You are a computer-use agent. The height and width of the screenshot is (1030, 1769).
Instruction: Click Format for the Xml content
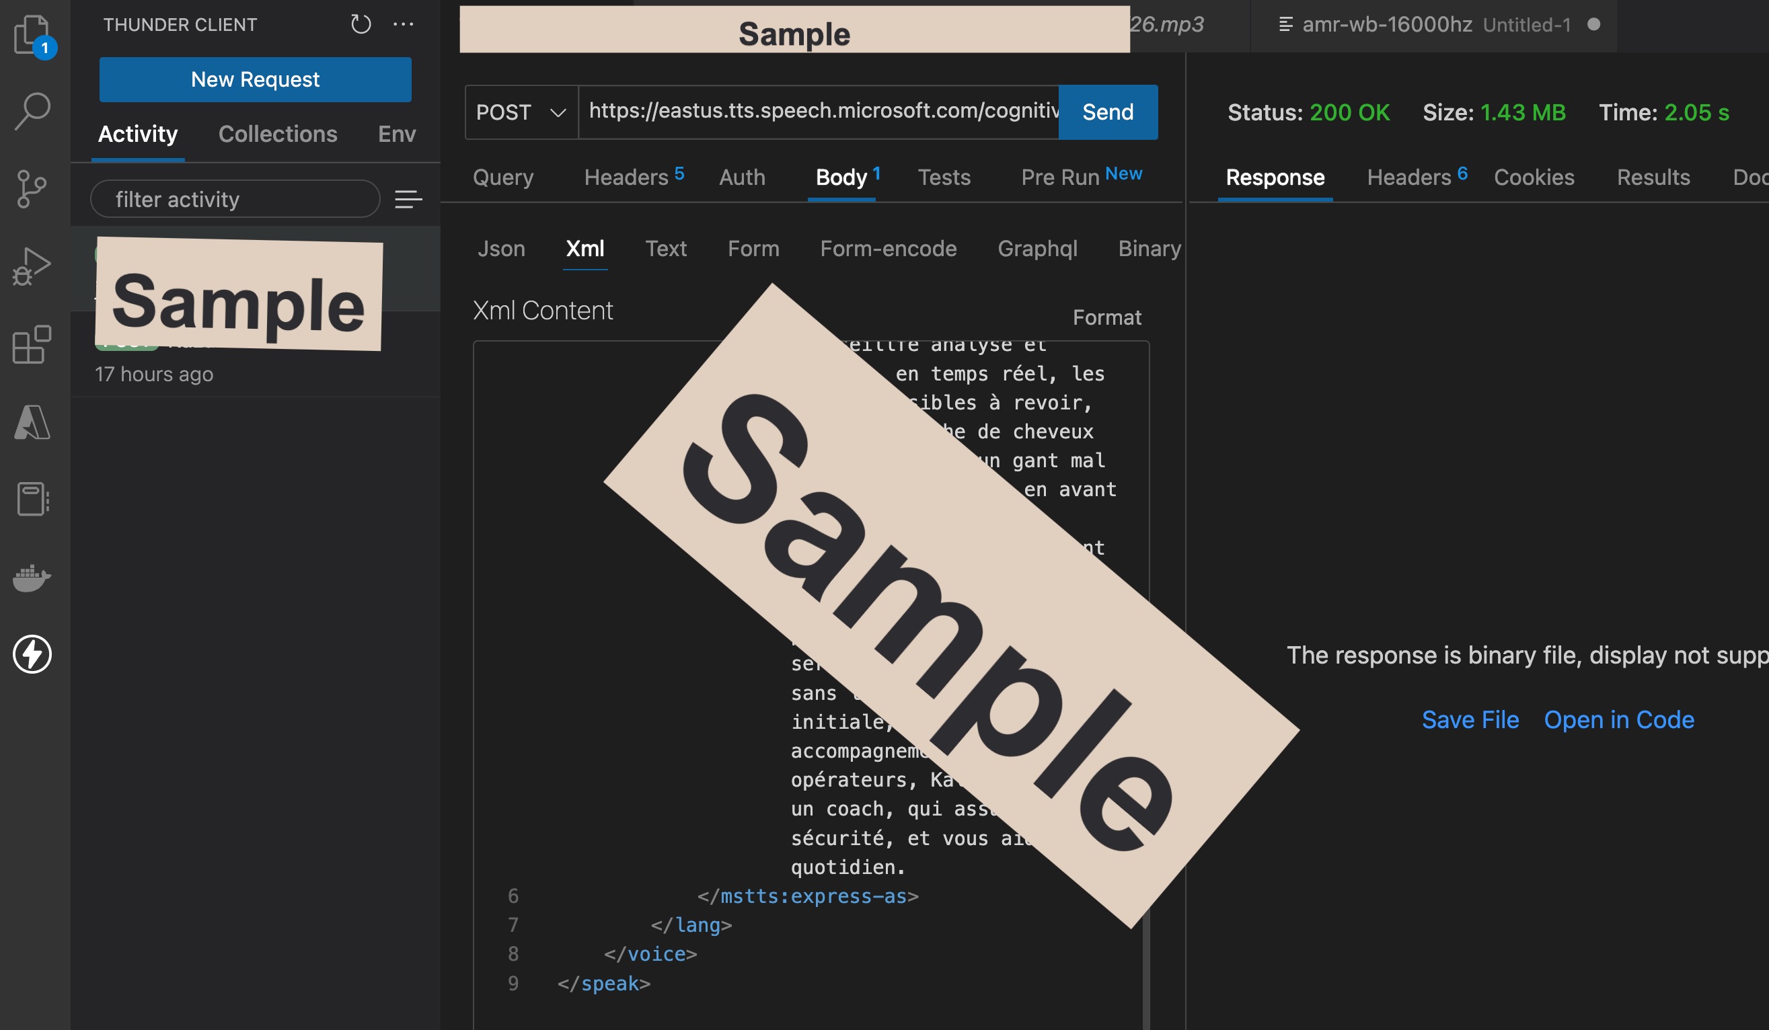click(1106, 317)
